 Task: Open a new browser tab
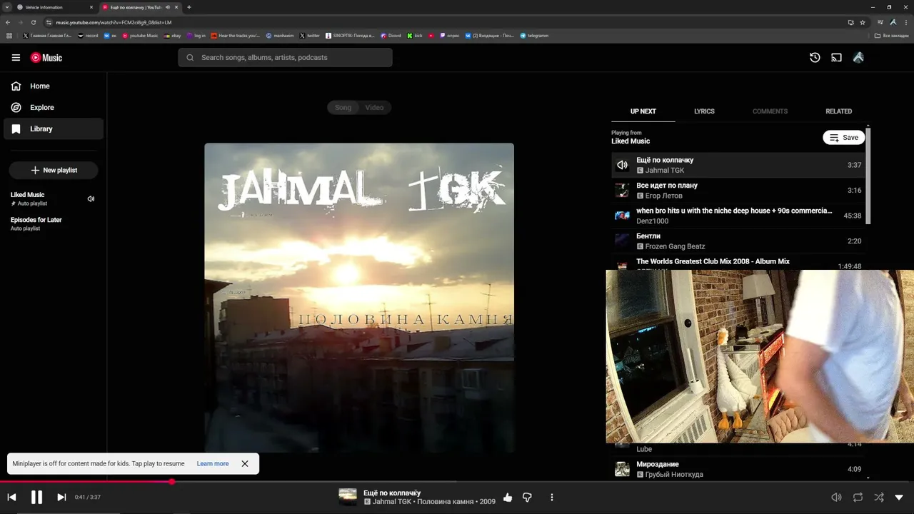tap(189, 7)
